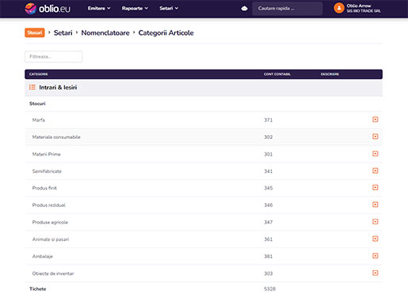The height and width of the screenshot is (293, 408).
Task: Select the Materii Prime category
Action: point(204,154)
